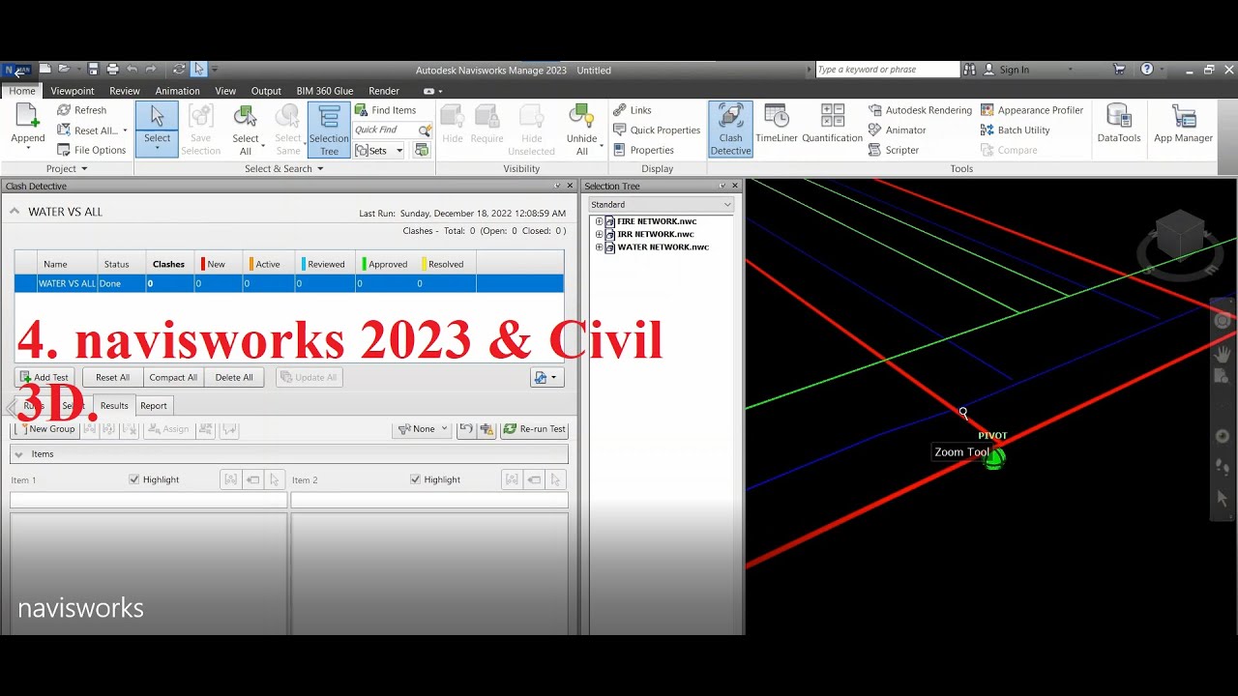Open the Scripter tool

point(894,150)
